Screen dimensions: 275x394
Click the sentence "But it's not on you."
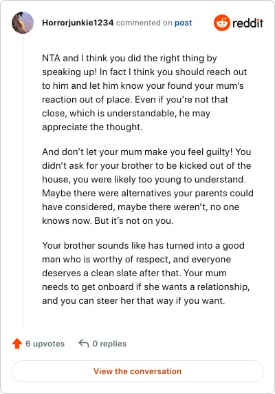pos(134,221)
